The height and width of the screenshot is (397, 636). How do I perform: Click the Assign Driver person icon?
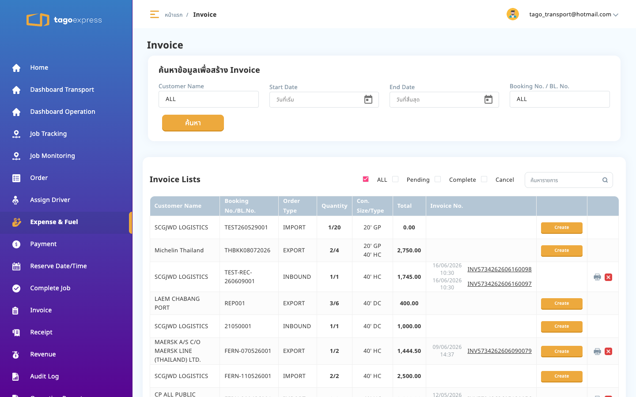tap(15, 200)
